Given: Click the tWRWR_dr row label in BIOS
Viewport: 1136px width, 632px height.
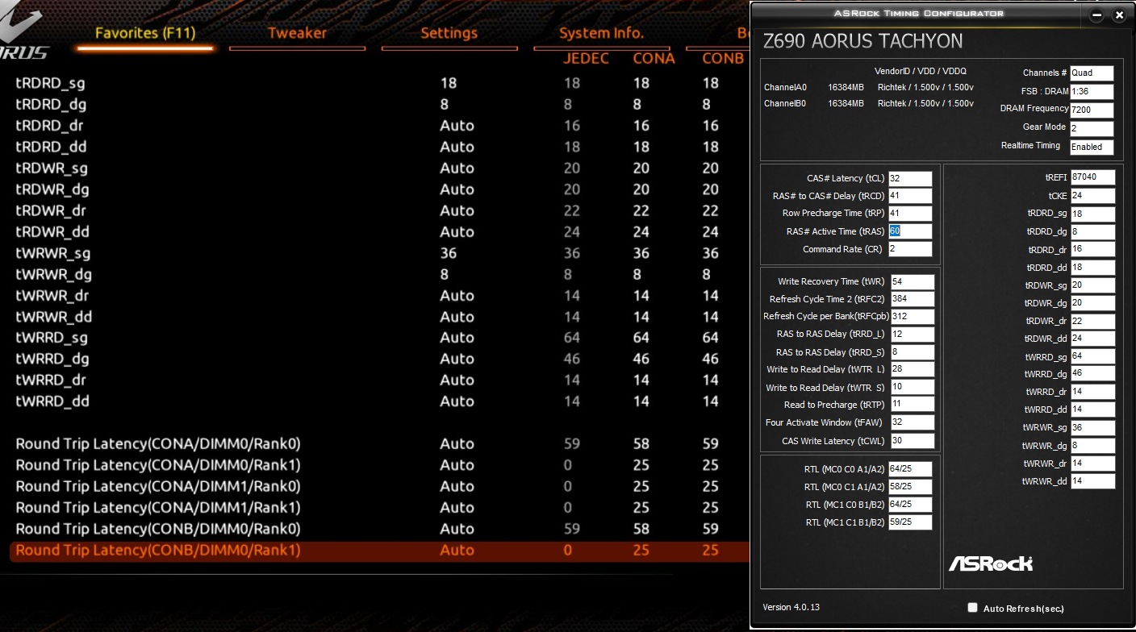Looking at the screenshot, I should 52,296.
